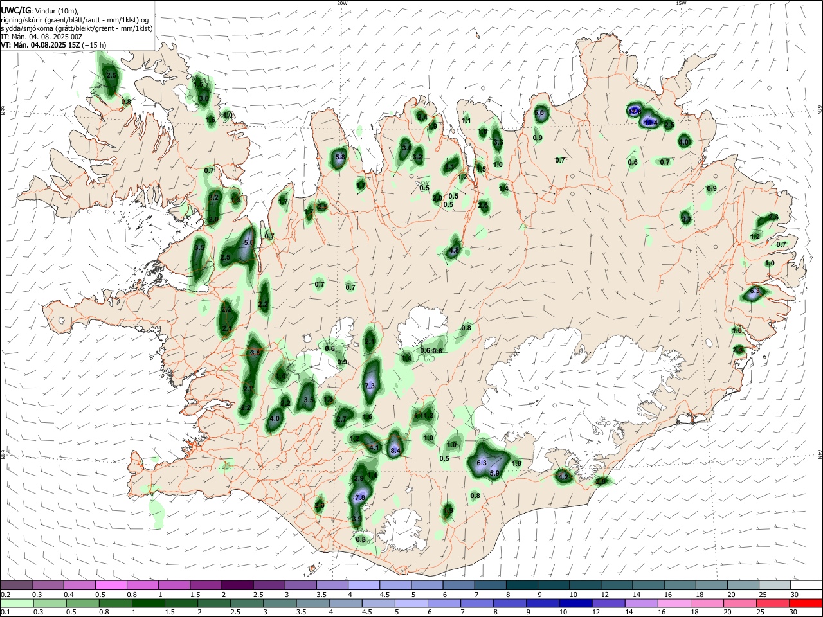The image size is (823, 617).
Task: Select the bright red swatch labeled 30
Action: click(x=805, y=603)
